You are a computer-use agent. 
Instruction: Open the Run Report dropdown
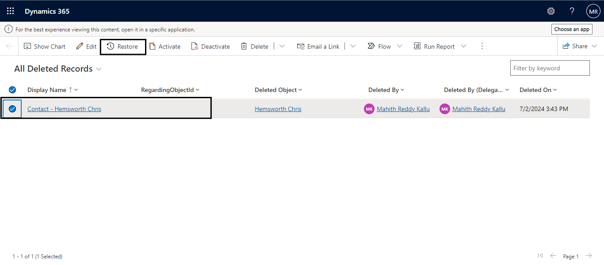[463, 46]
